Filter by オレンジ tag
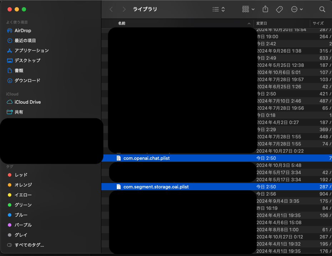The width and height of the screenshot is (332, 256). pyautogui.click(x=23, y=185)
